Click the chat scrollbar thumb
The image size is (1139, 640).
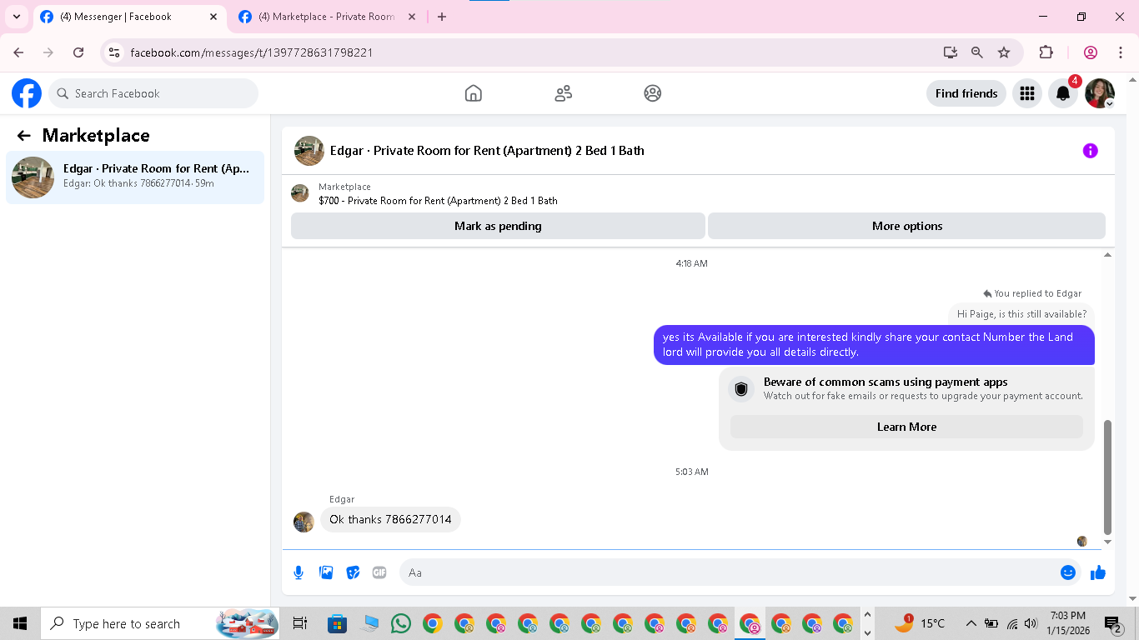pyautogui.click(x=1107, y=477)
